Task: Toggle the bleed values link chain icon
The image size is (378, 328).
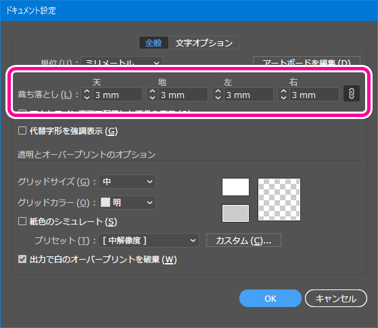Action: (352, 93)
